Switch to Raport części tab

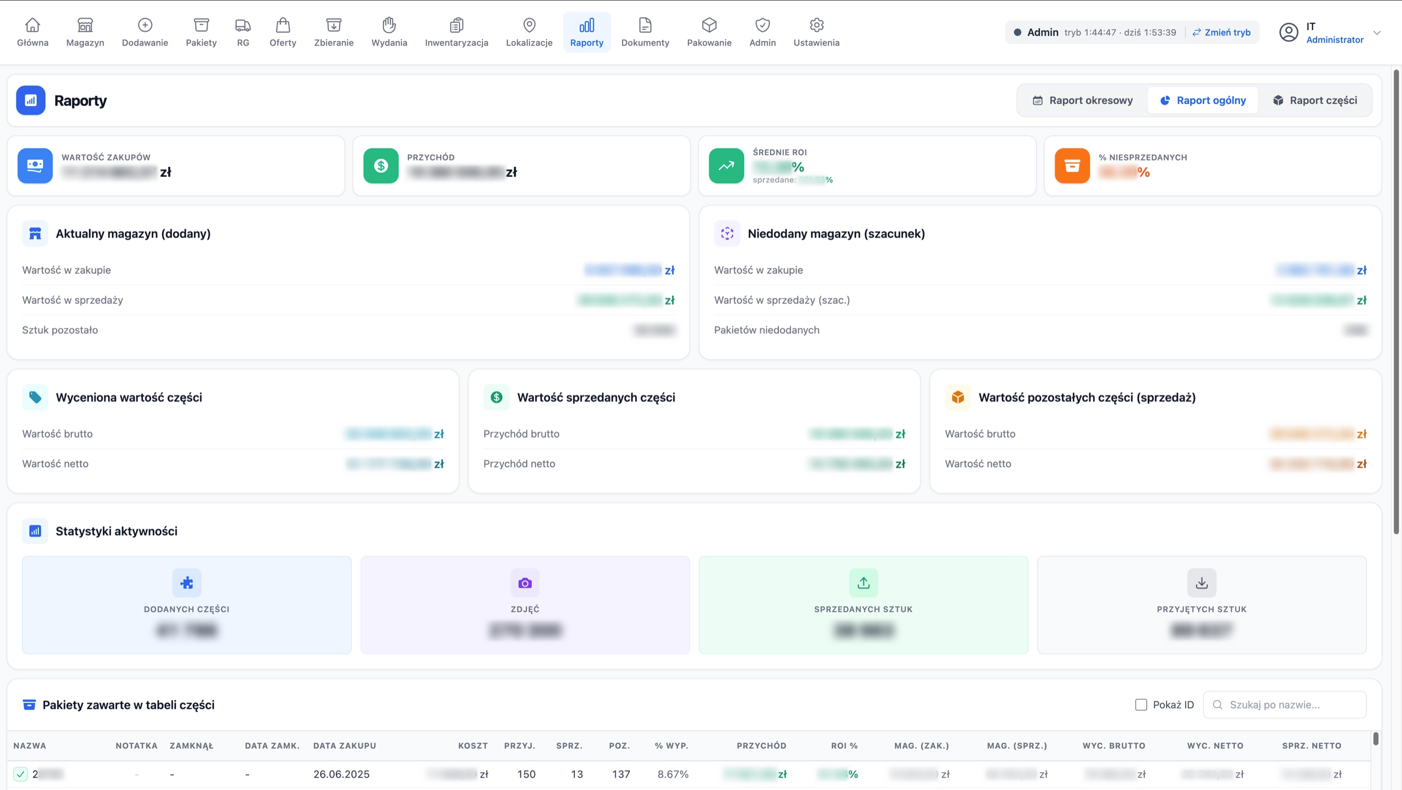coord(1314,100)
